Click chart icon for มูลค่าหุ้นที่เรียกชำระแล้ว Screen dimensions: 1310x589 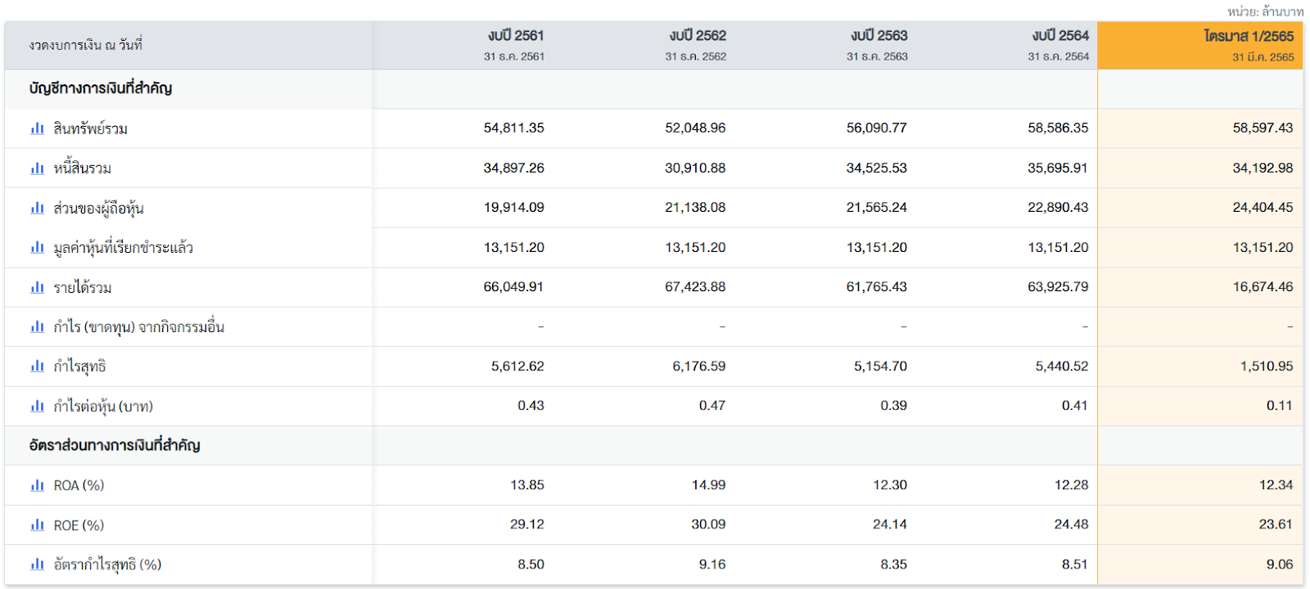click(37, 248)
